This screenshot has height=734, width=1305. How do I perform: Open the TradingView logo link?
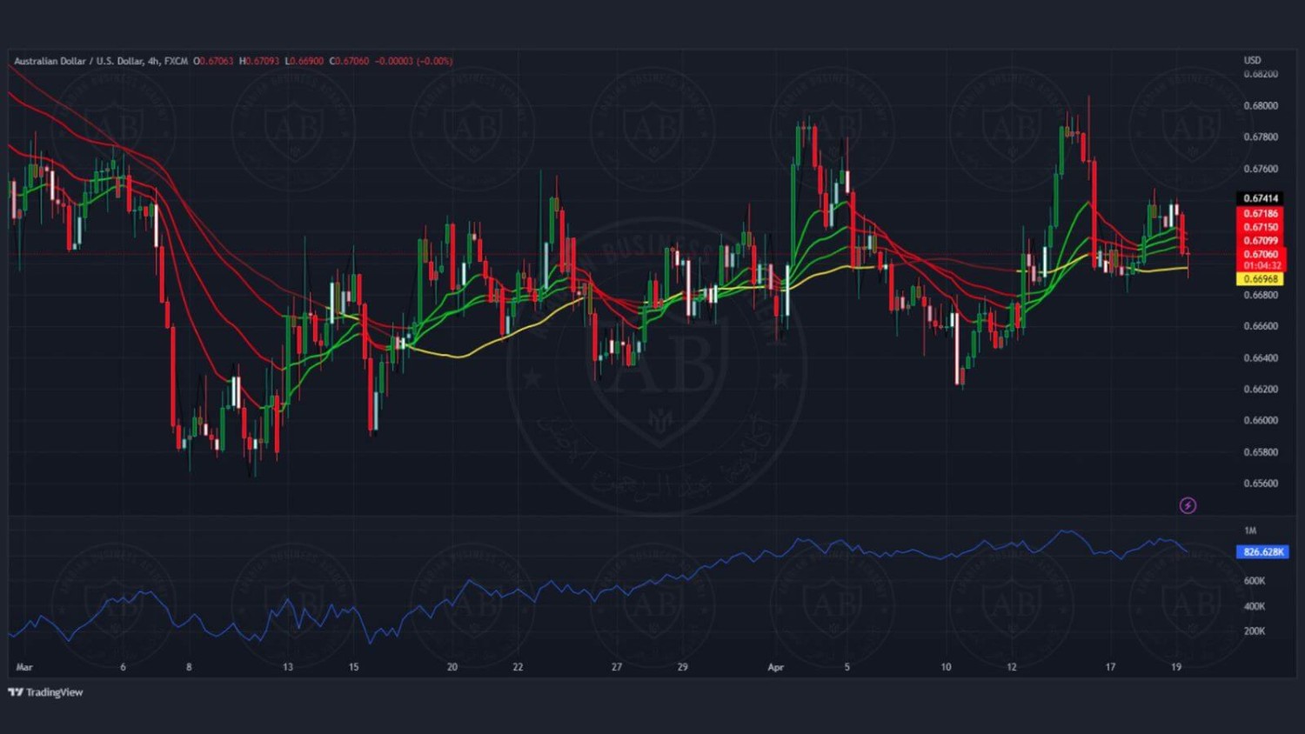[45, 692]
